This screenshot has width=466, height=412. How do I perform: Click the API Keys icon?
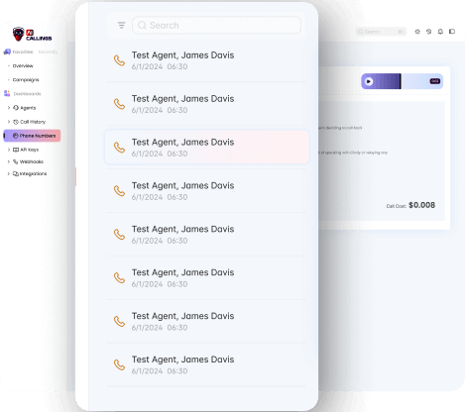16,150
